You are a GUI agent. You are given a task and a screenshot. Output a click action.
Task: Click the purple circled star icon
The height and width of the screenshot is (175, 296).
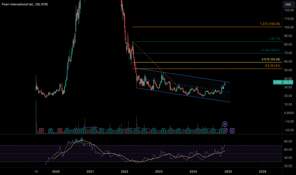point(225,124)
